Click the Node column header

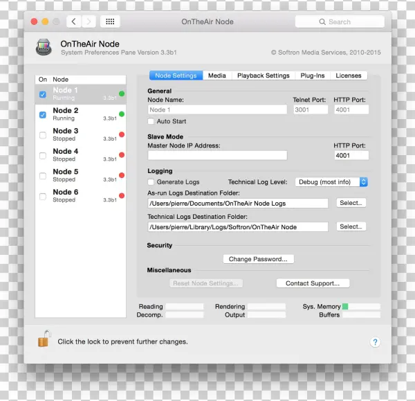pos(61,80)
